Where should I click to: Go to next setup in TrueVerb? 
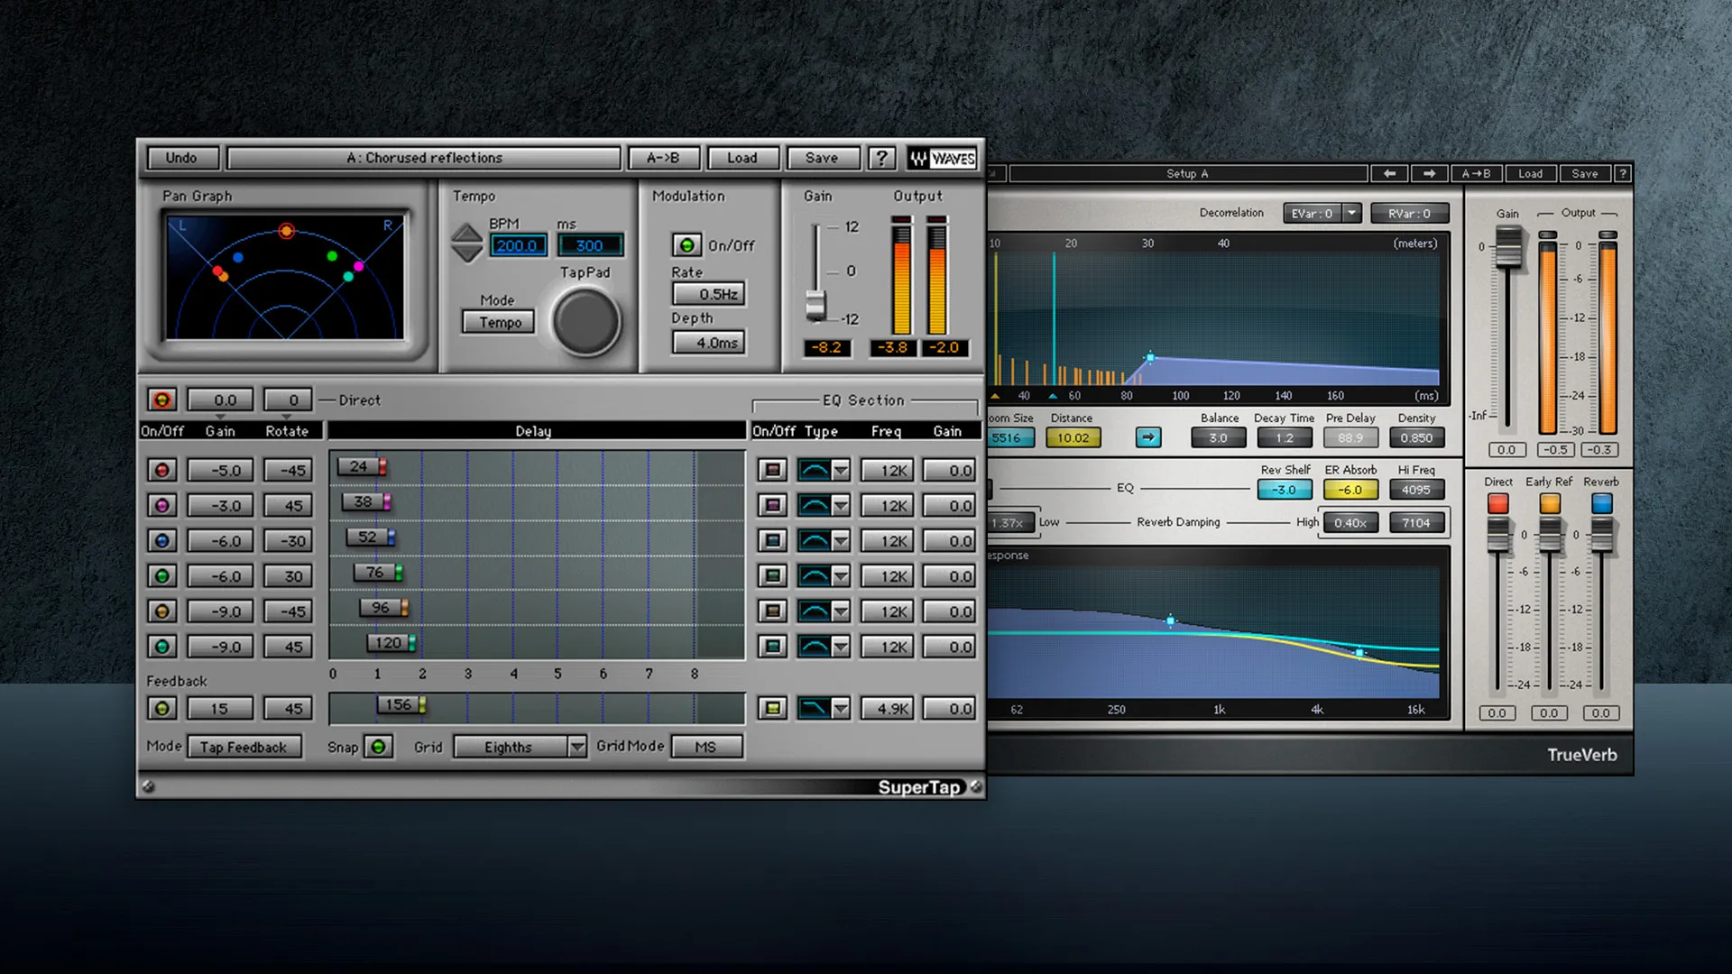click(1429, 173)
